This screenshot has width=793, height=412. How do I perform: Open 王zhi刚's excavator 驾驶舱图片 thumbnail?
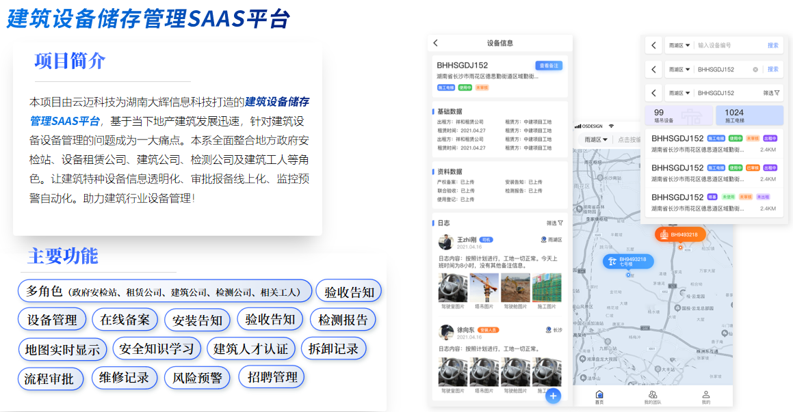coord(515,288)
